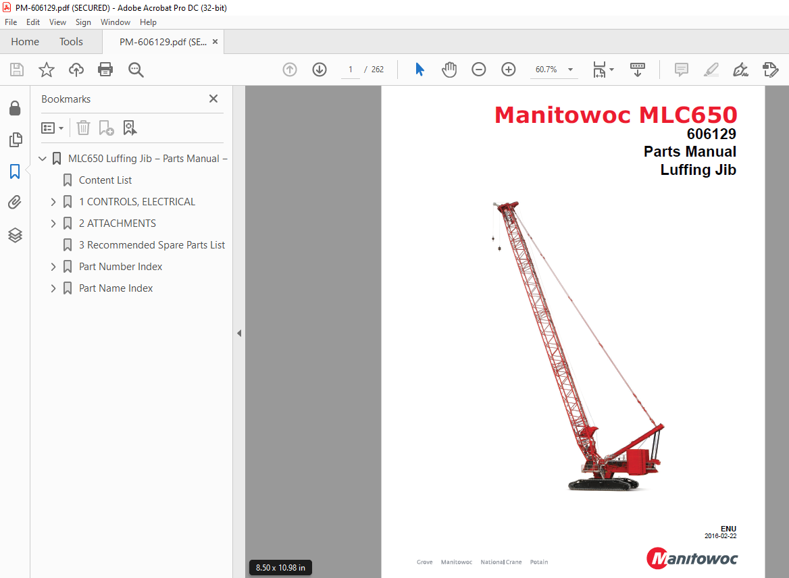Select MLC650 Luffing Jib Parts Manual bookmark

coord(148,159)
